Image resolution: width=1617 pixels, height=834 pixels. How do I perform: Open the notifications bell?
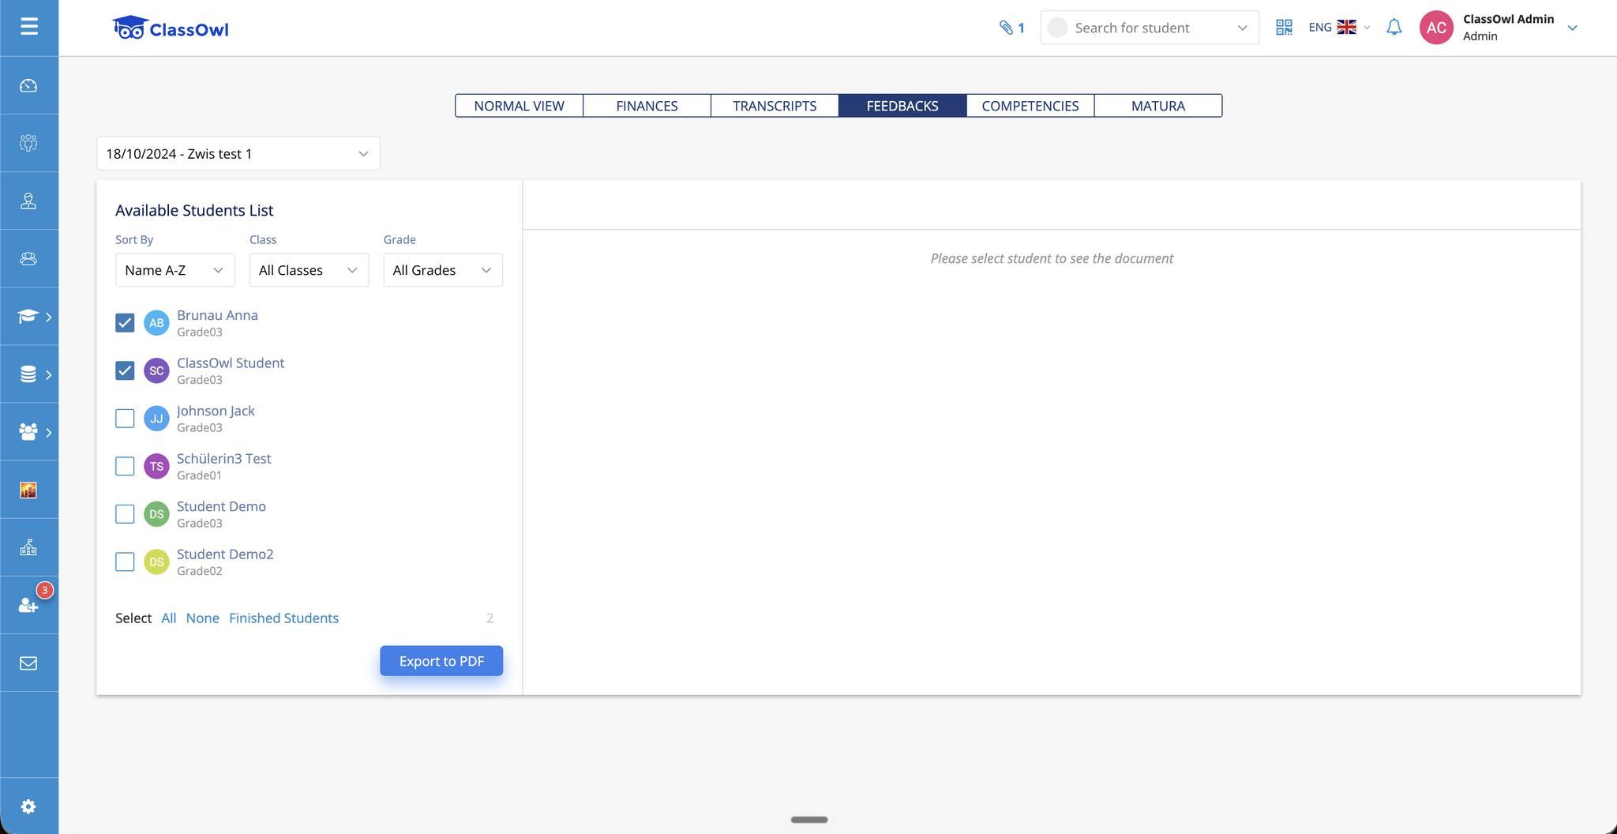1394,28
